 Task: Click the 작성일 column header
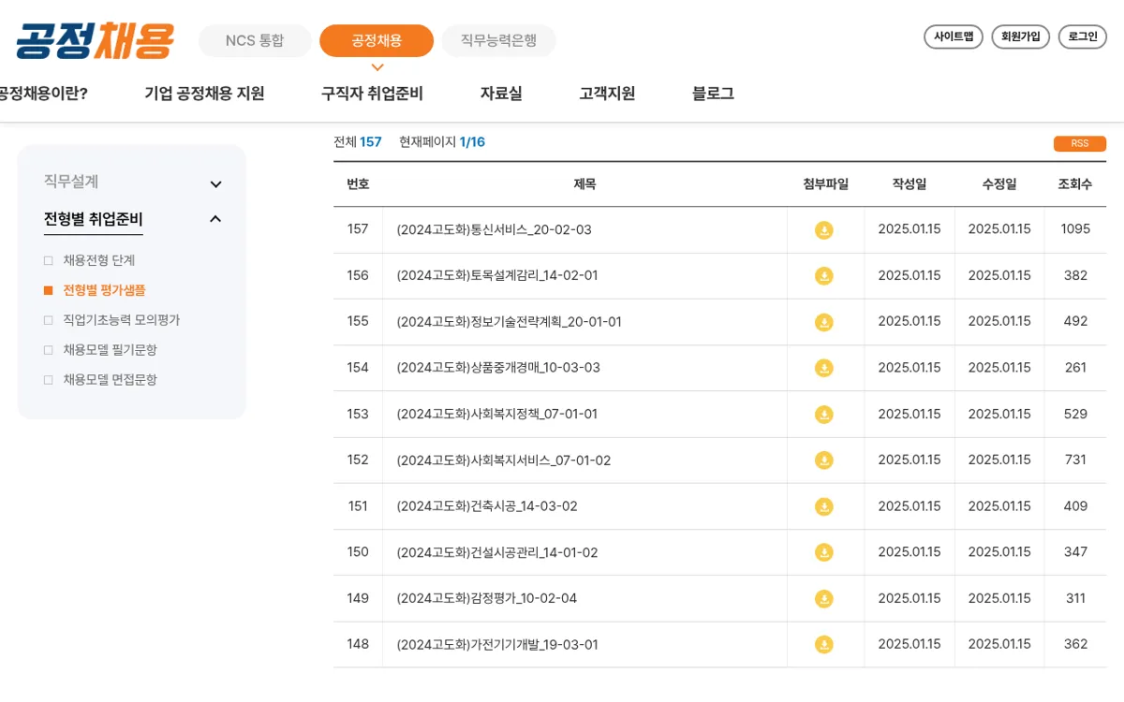click(x=910, y=184)
